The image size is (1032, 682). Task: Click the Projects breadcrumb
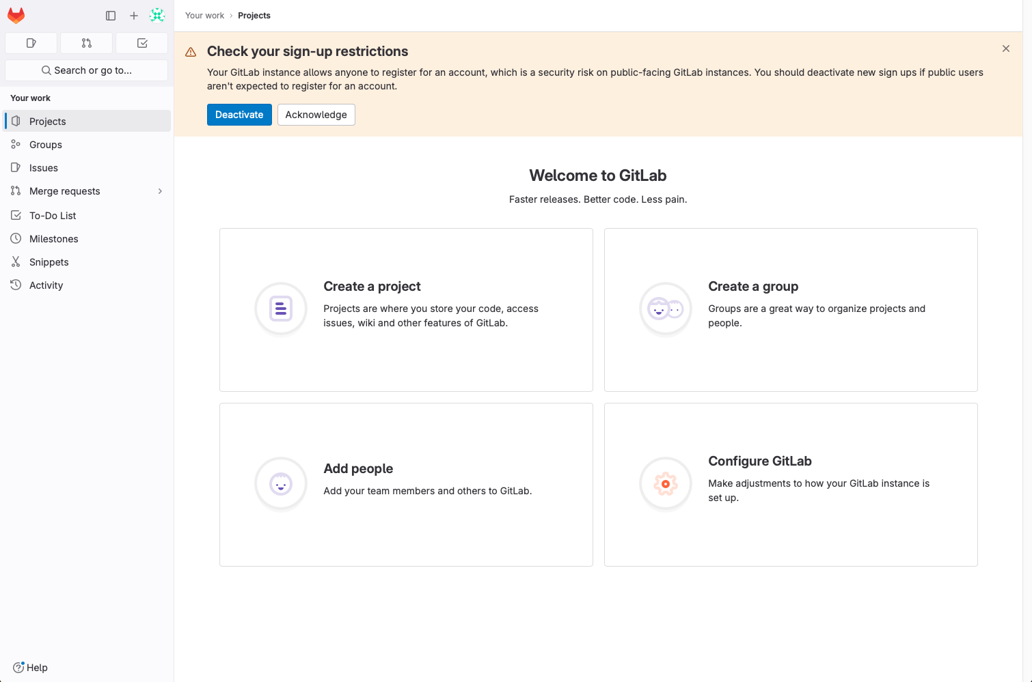point(254,15)
